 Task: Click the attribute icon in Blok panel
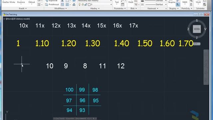[136, 4]
